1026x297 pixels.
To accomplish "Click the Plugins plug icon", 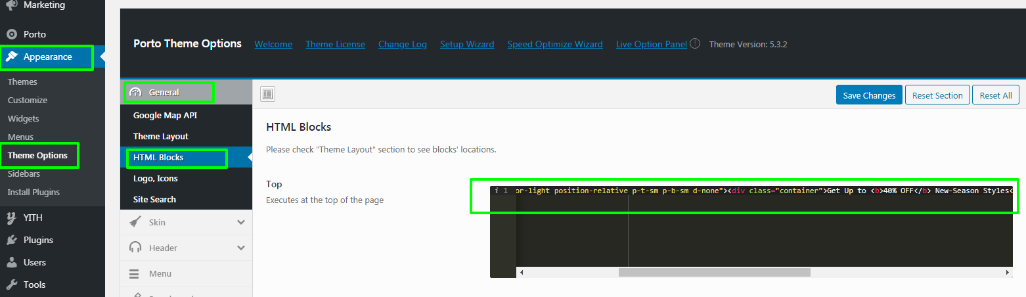I will (x=12, y=240).
